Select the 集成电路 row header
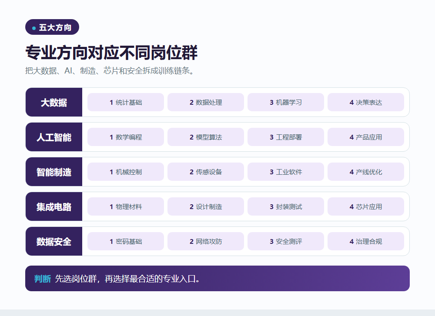The width and height of the screenshot is (435, 316). pos(54,206)
